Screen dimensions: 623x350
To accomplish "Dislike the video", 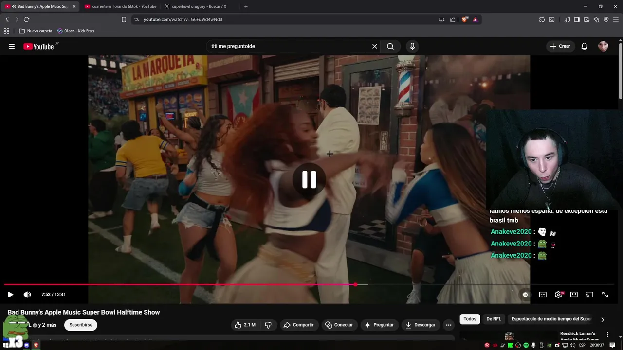I will pyautogui.click(x=268, y=325).
